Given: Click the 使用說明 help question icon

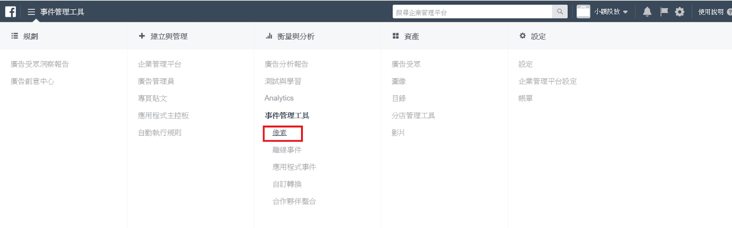Looking at the screenshot, I should (729, 12).
